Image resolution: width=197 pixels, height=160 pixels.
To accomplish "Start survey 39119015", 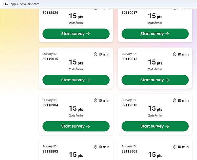I will 76,80.
